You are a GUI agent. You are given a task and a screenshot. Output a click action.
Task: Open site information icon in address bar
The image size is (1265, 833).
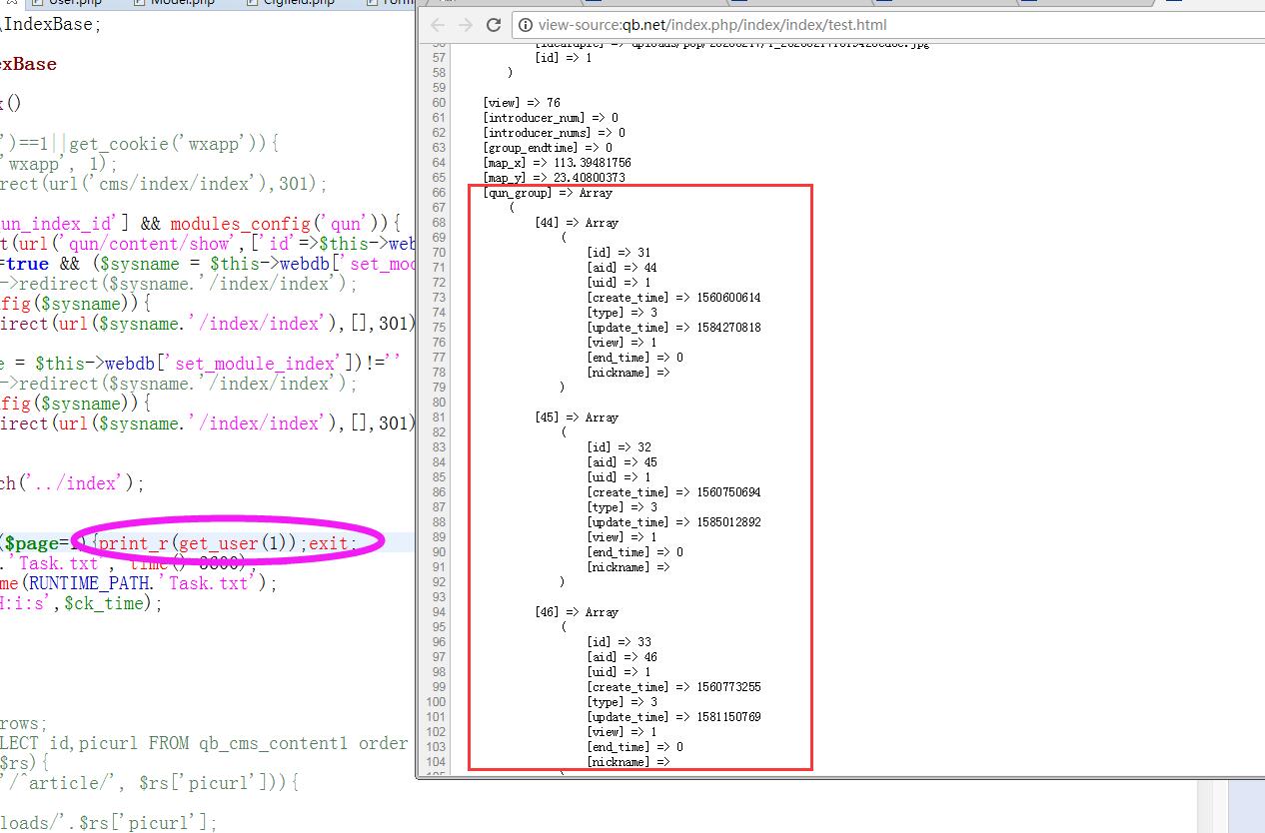(525, 25)
